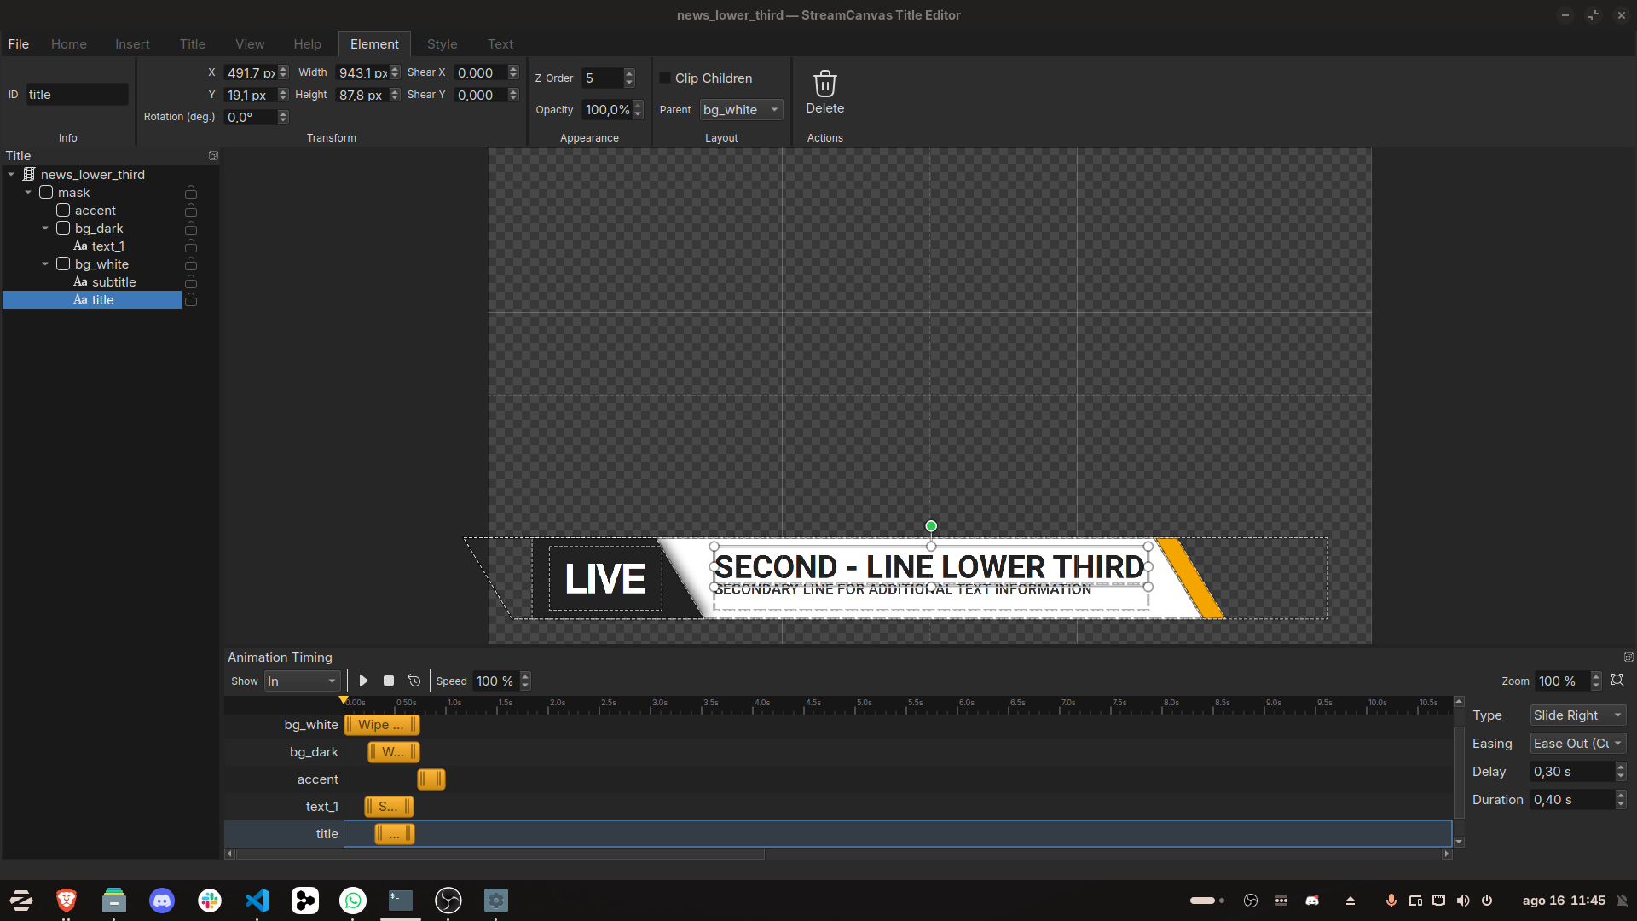The height and width of the screenshot is (921, 1637).
Task: Click the microphone icon in system tray
Action: coord(1391,901)
